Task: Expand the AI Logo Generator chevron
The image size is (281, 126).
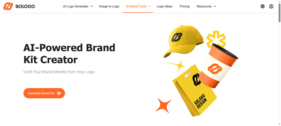Action: click(x=92, y=7)
